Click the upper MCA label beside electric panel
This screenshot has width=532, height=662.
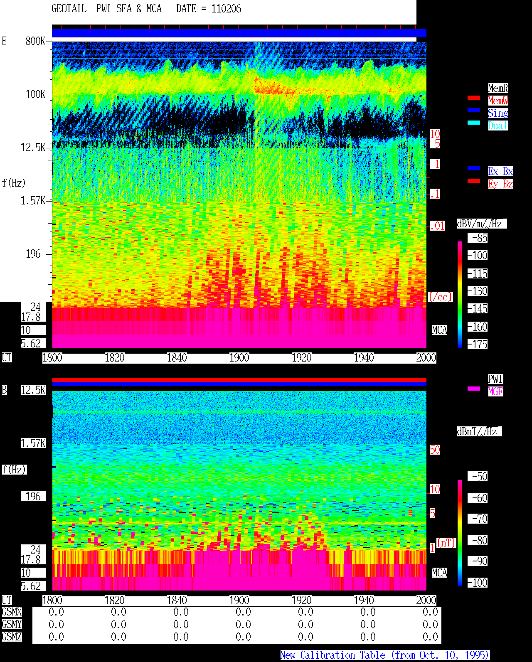pos(440,330)
